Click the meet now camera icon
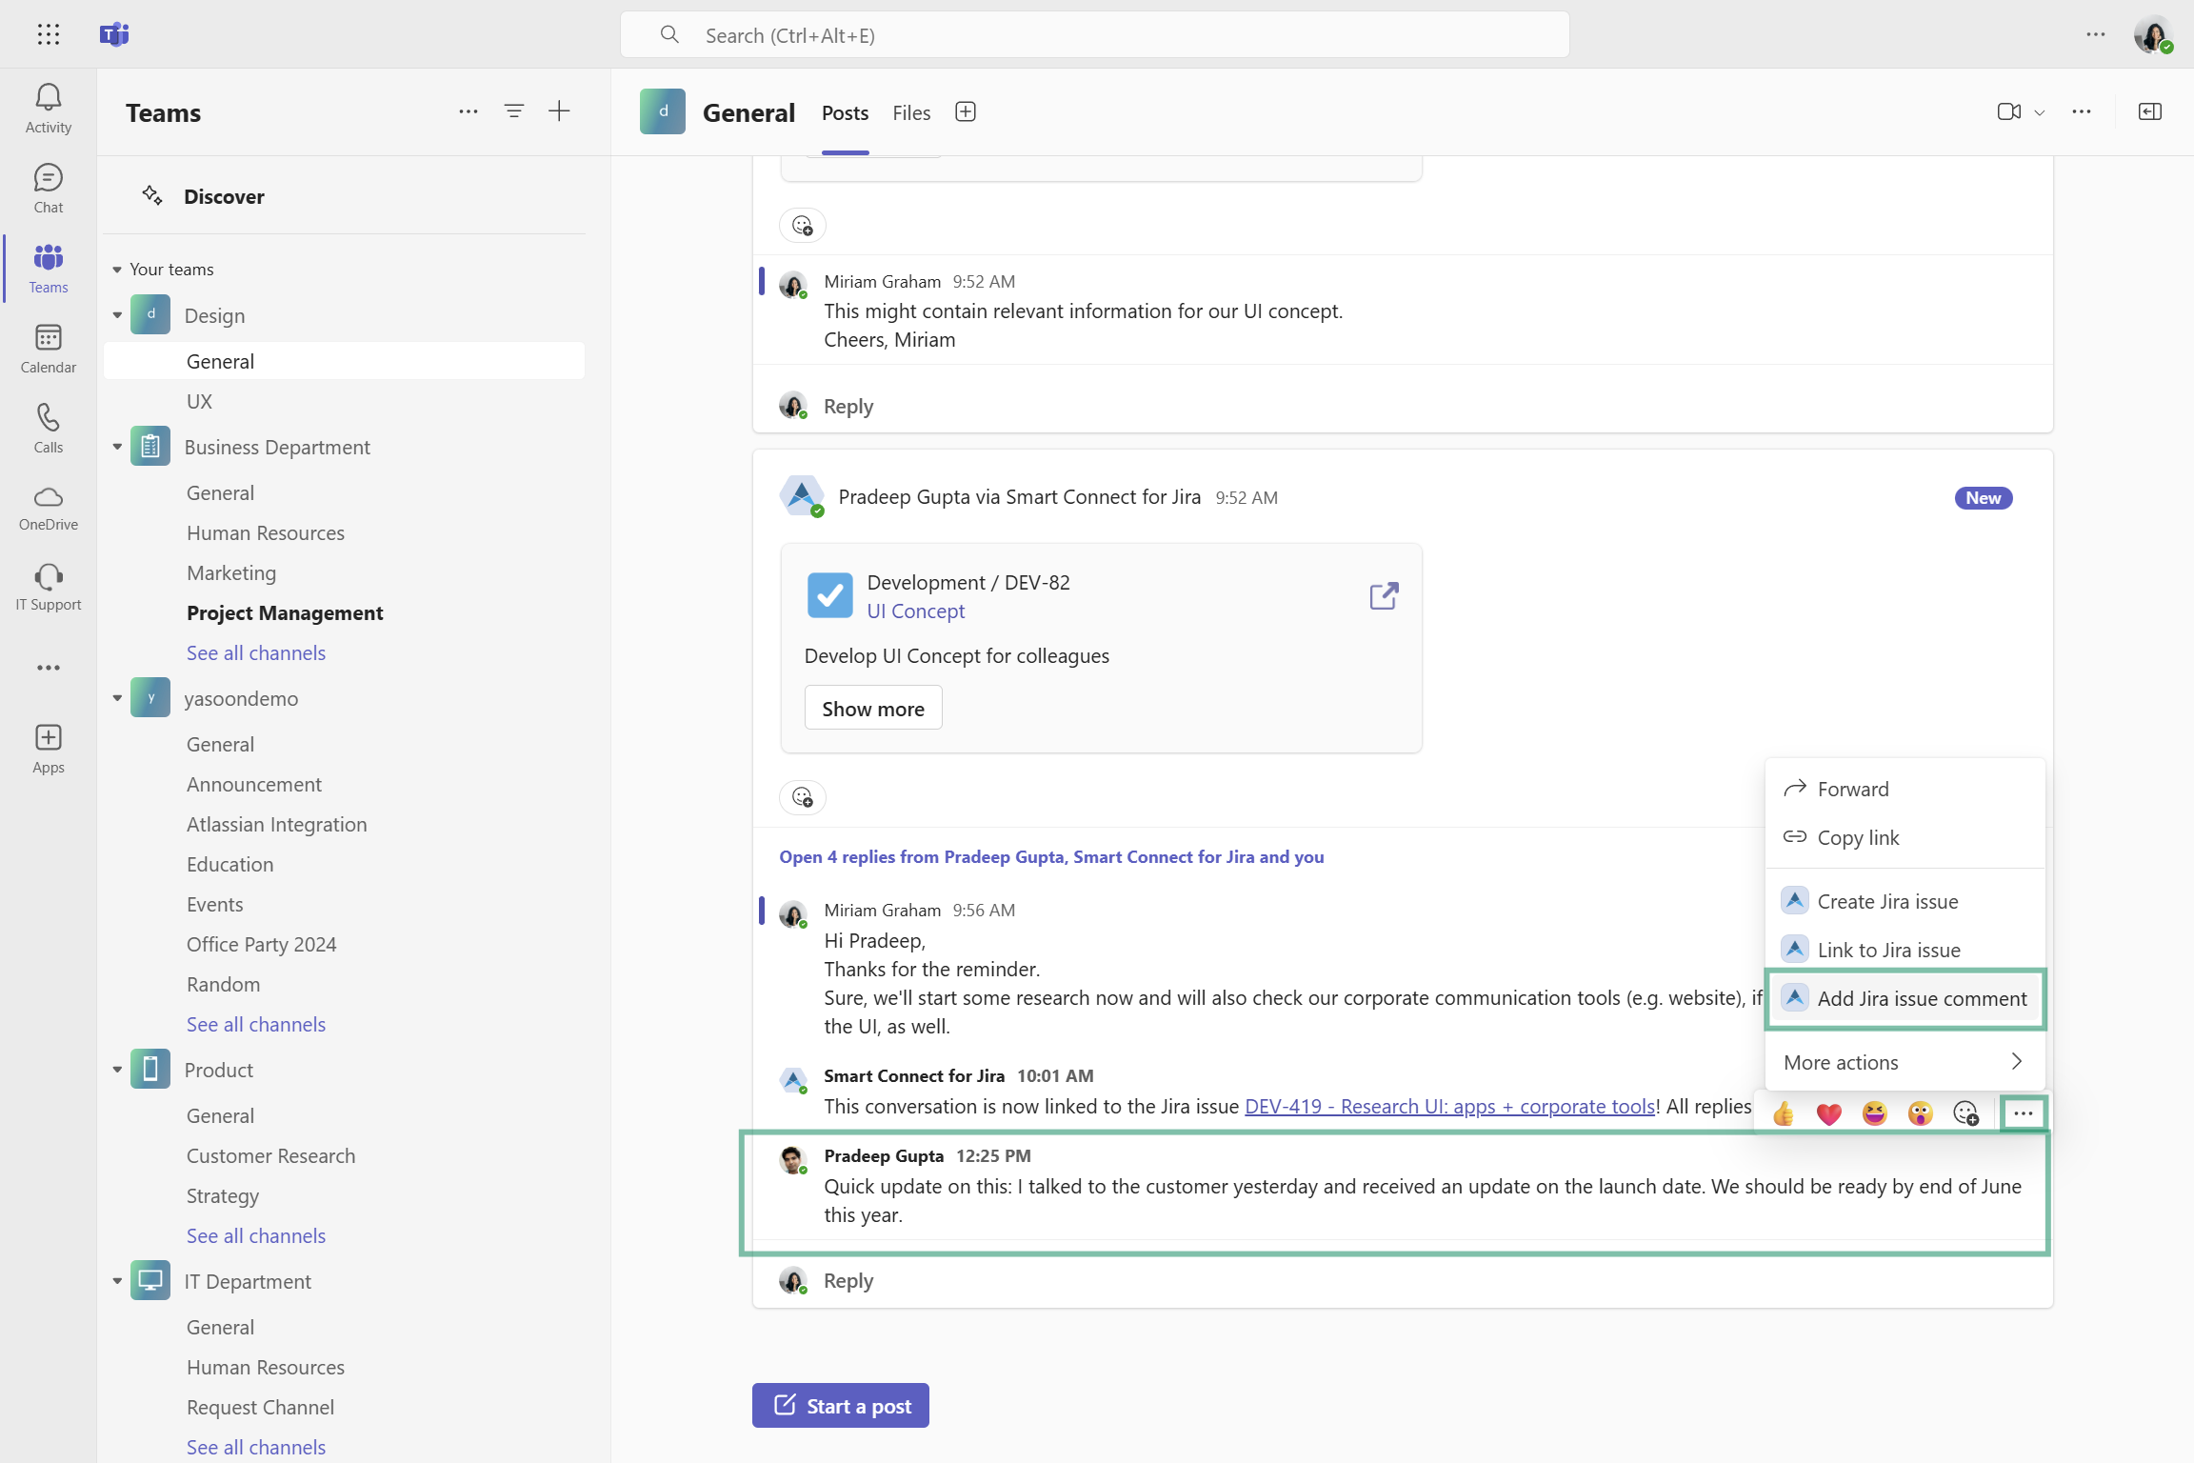Screen dimensions: 2194x1463 point(2008,111)
